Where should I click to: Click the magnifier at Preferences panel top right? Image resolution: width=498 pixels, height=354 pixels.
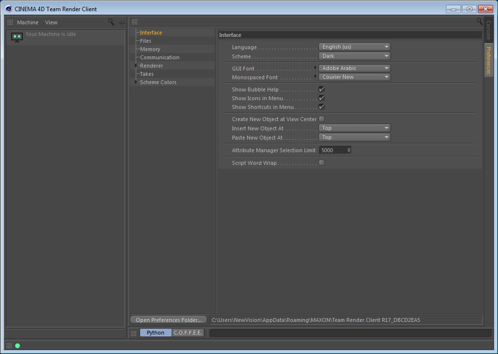tap(479, 21)
